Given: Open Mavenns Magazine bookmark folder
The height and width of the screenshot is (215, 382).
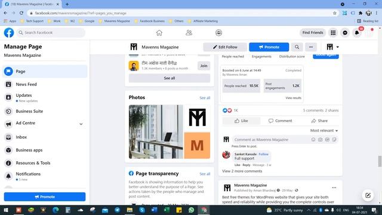Looking at the screenshot, I should coord(115,21).
